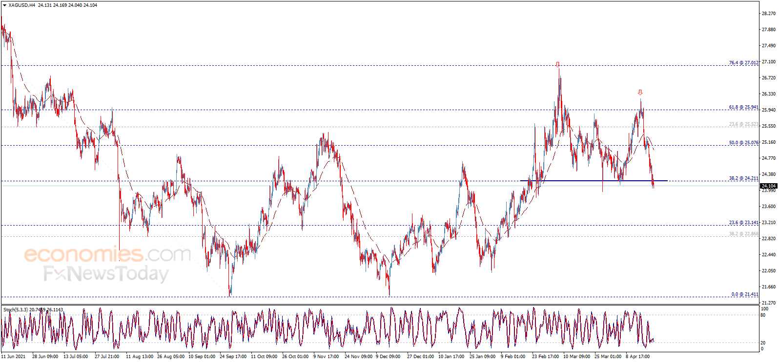The image size is (779, 362).
Task: Click the FxNewsToday watermark logo
Action: tap(105, 274)
